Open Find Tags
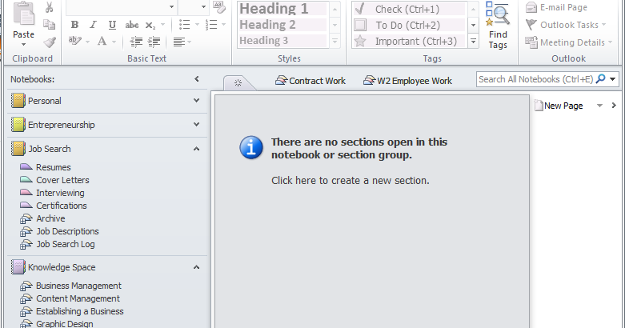Image resolution: width=625 pixels, height=328 pixels. [x=498, y=26]
